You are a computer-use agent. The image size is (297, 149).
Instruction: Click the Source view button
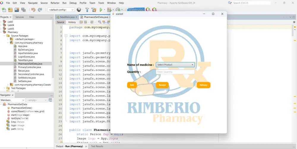pyautogui.click(x=61, y=22)
